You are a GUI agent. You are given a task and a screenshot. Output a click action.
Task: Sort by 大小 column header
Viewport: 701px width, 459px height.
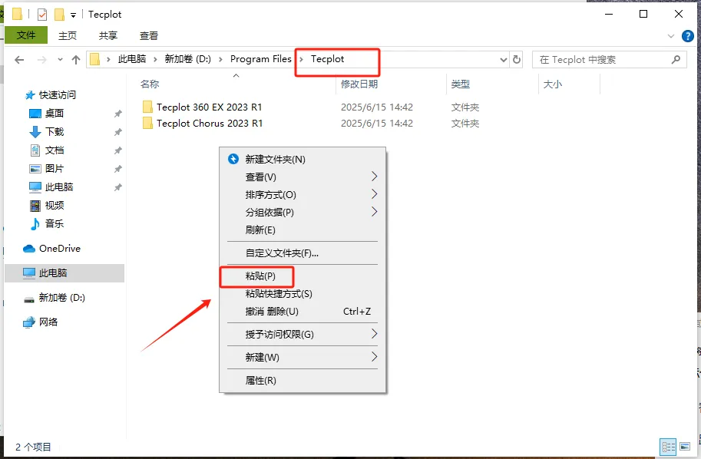pyautogui.click(x=553, y=84)
